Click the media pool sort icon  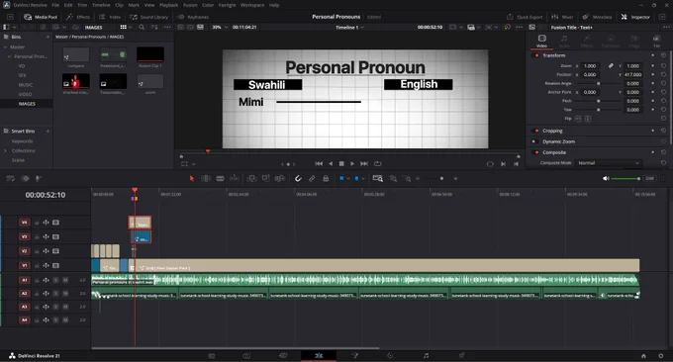tap(154, 27)
